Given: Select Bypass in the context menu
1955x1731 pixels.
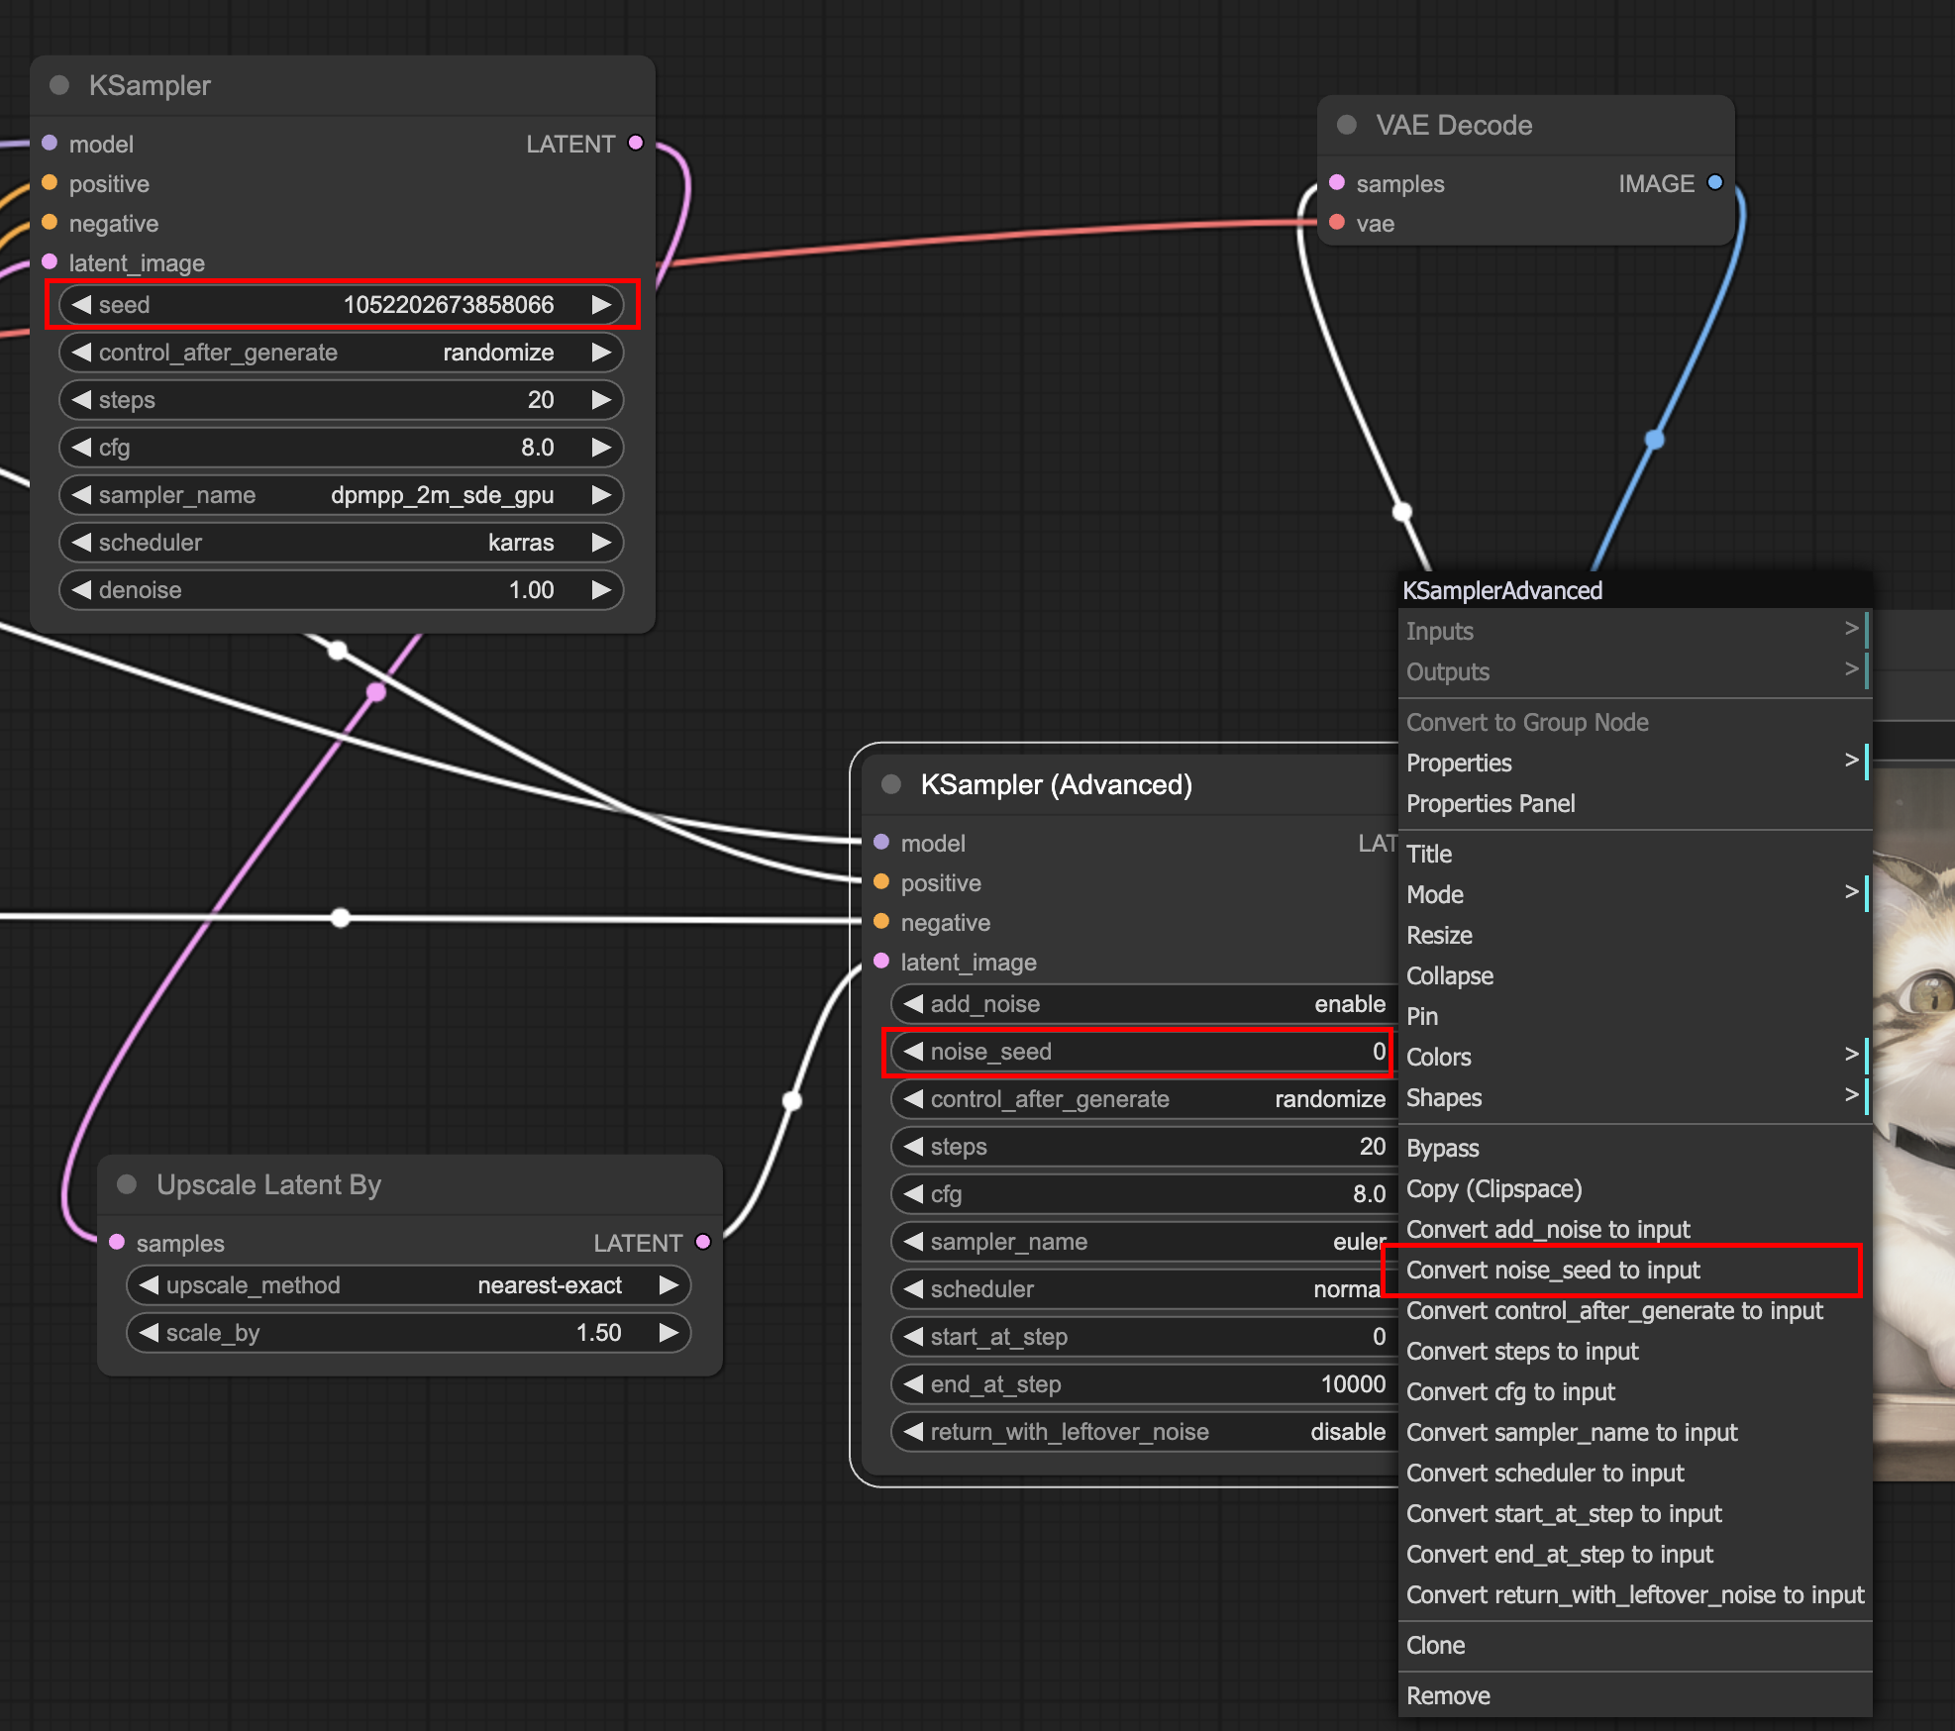Looking at the screenshot, I should point(1443,1149).
